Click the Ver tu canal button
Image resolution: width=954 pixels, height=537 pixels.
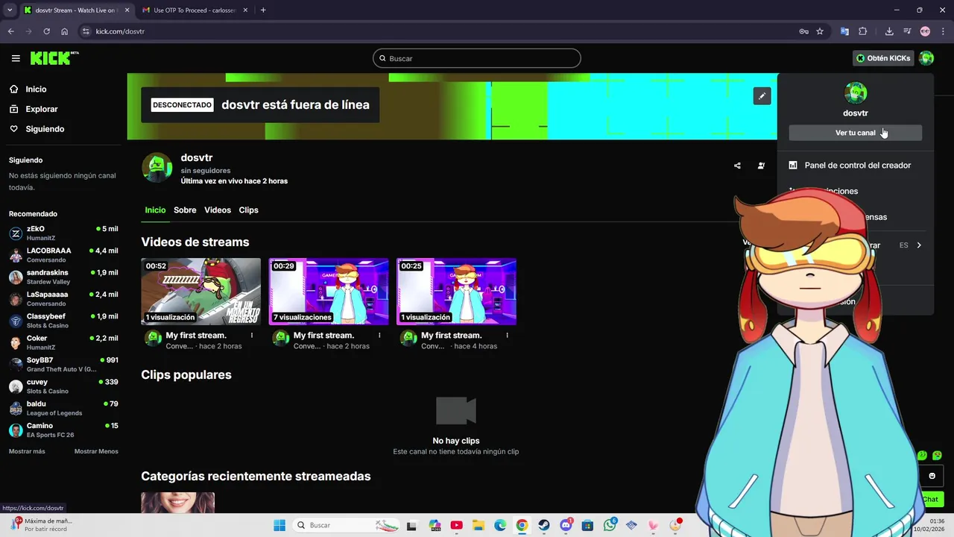click(856, 133)
